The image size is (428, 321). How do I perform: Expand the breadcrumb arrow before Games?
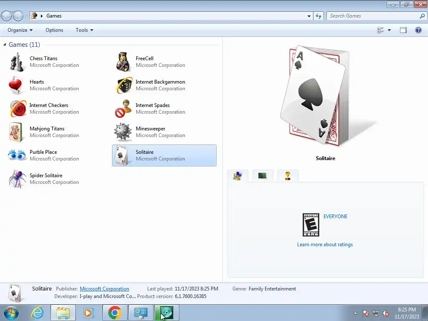tap(42, 16)
